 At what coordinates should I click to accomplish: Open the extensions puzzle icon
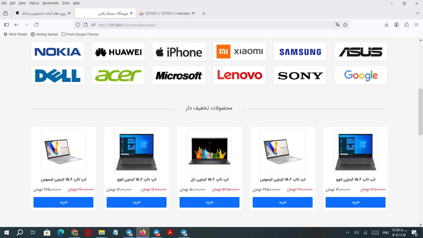(x=406, y=25)
